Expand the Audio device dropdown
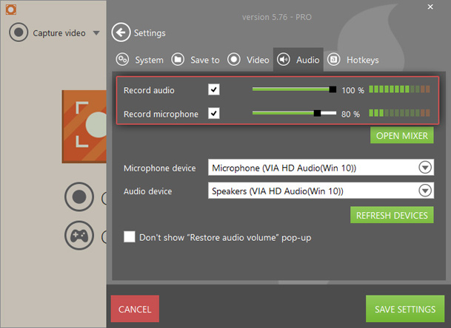451x328 pixels. [425, 191]
